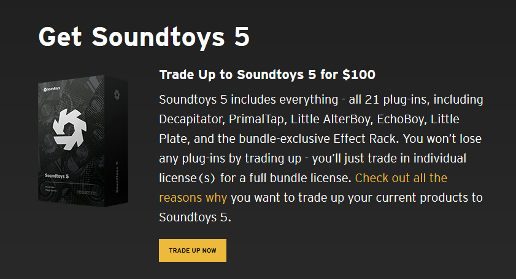The height and width of the screenshot is (279, 516).
Task: Click the "Get Soundtoys 5" heading
Action: click(144, 37)
